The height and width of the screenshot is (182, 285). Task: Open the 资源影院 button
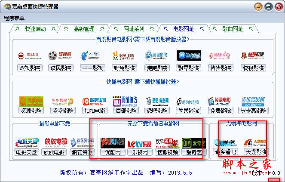click(x=31, y=111)
